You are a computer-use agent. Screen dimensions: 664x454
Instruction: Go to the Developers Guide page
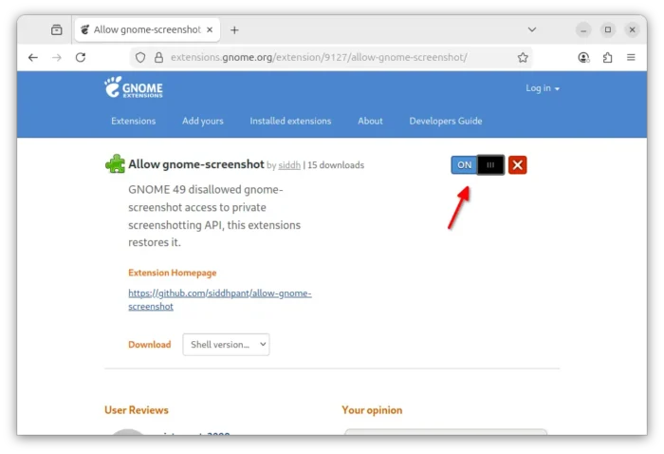pos(445,121)
